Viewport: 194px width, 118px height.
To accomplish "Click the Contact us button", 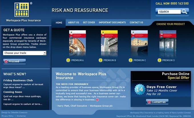I will point(157,102).
